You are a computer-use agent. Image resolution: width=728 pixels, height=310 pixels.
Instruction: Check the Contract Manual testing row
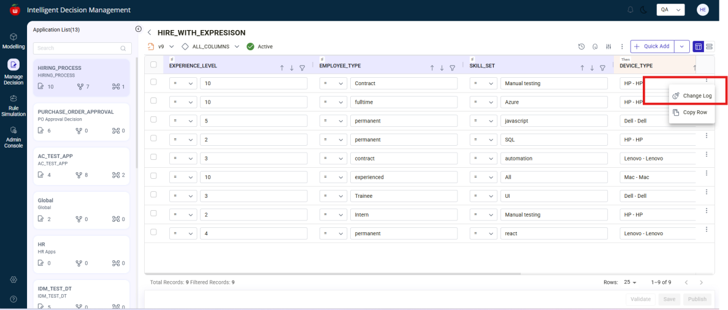154,81
